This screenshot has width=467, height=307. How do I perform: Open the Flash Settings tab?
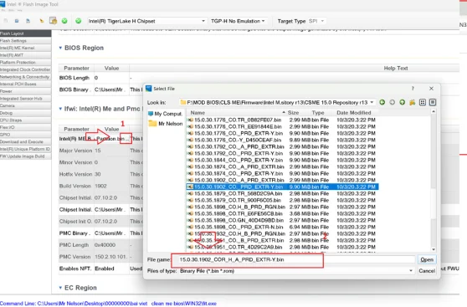[25, 40]
